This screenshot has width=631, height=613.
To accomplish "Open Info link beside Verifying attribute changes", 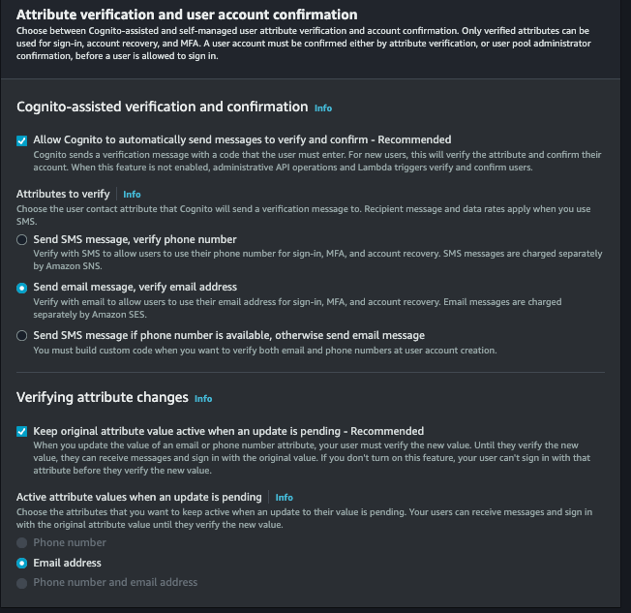I will (203, 398).
